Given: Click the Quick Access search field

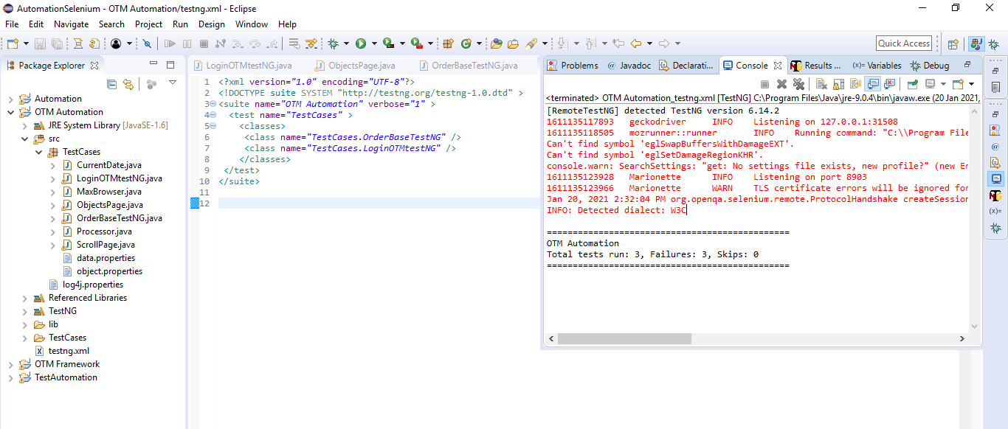Looking at the screenshot, I should (x=904, y=43).
